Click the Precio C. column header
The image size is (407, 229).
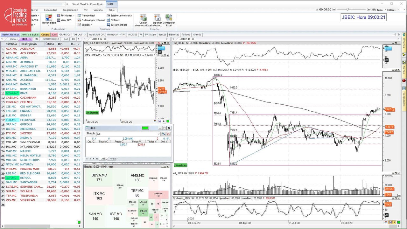point(119,142)
